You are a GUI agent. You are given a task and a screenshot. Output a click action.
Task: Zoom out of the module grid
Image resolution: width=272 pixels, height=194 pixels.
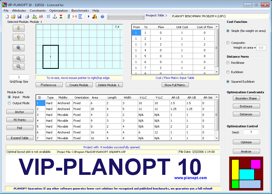coord(19,66)
